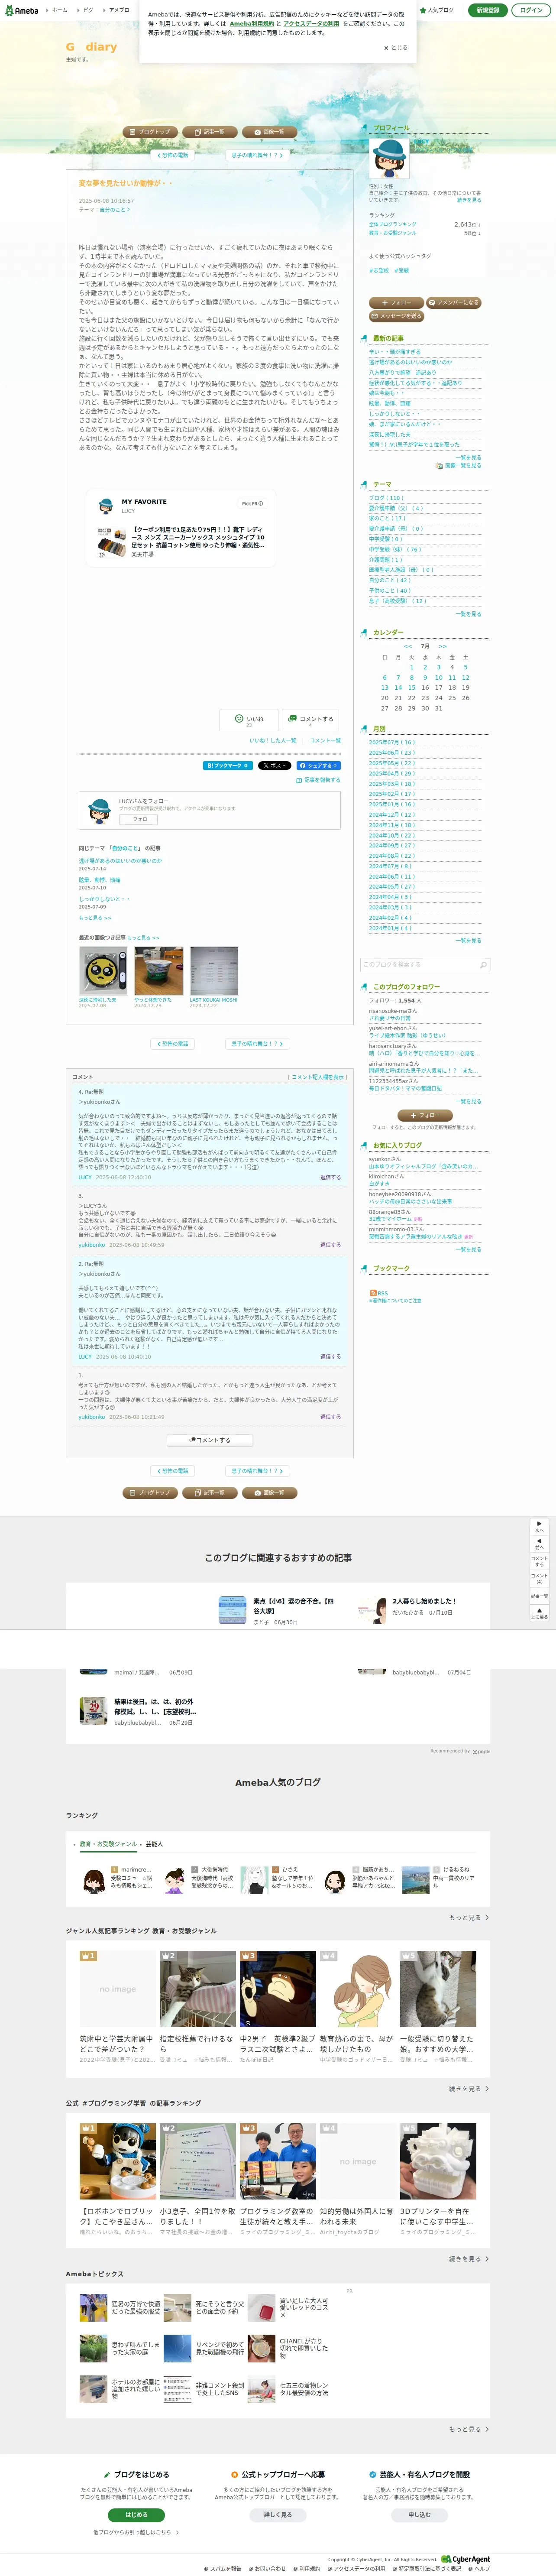Open the LAST KOUKAI MOSHI image thumbnail
The image size is (556, 2576).
pyautogui.click(x=214, y=971)
